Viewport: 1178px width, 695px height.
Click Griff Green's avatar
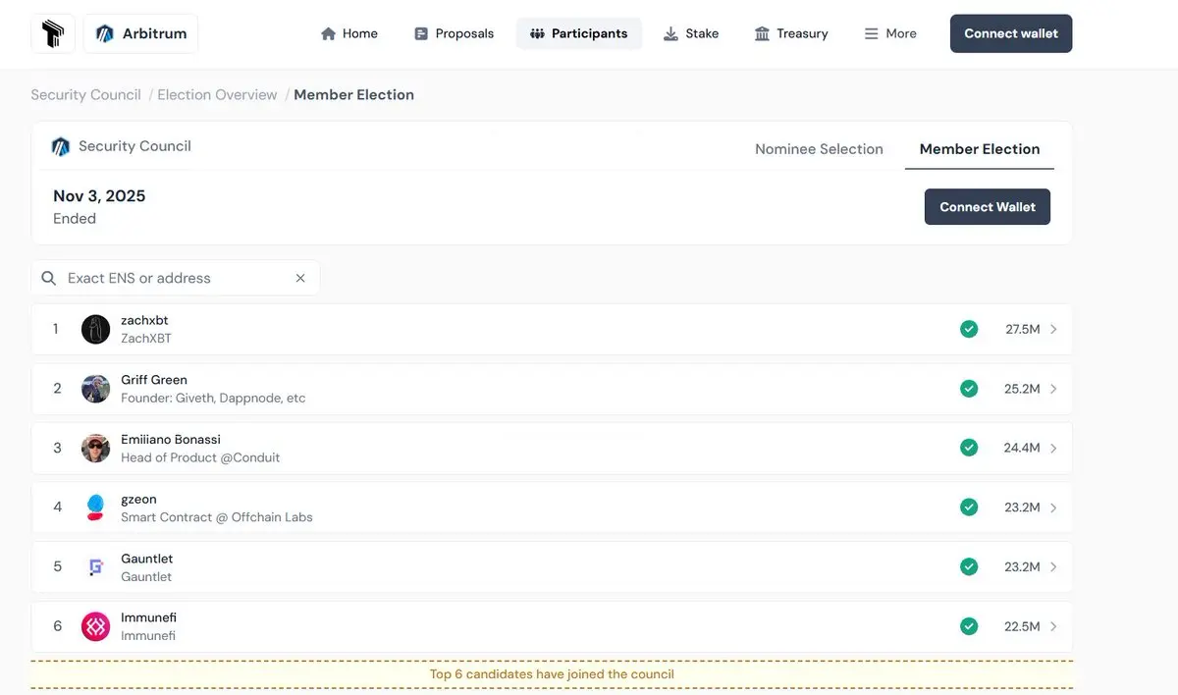[x=95, y=389]
